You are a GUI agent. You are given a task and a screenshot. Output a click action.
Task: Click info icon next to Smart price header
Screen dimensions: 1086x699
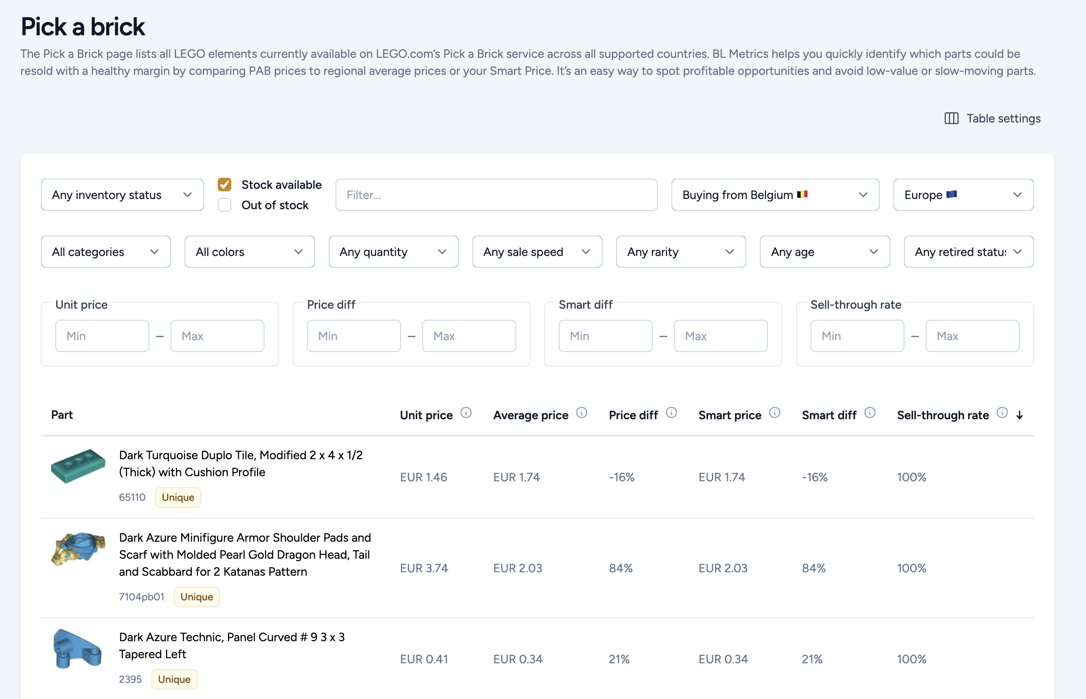tap(775, 412)
